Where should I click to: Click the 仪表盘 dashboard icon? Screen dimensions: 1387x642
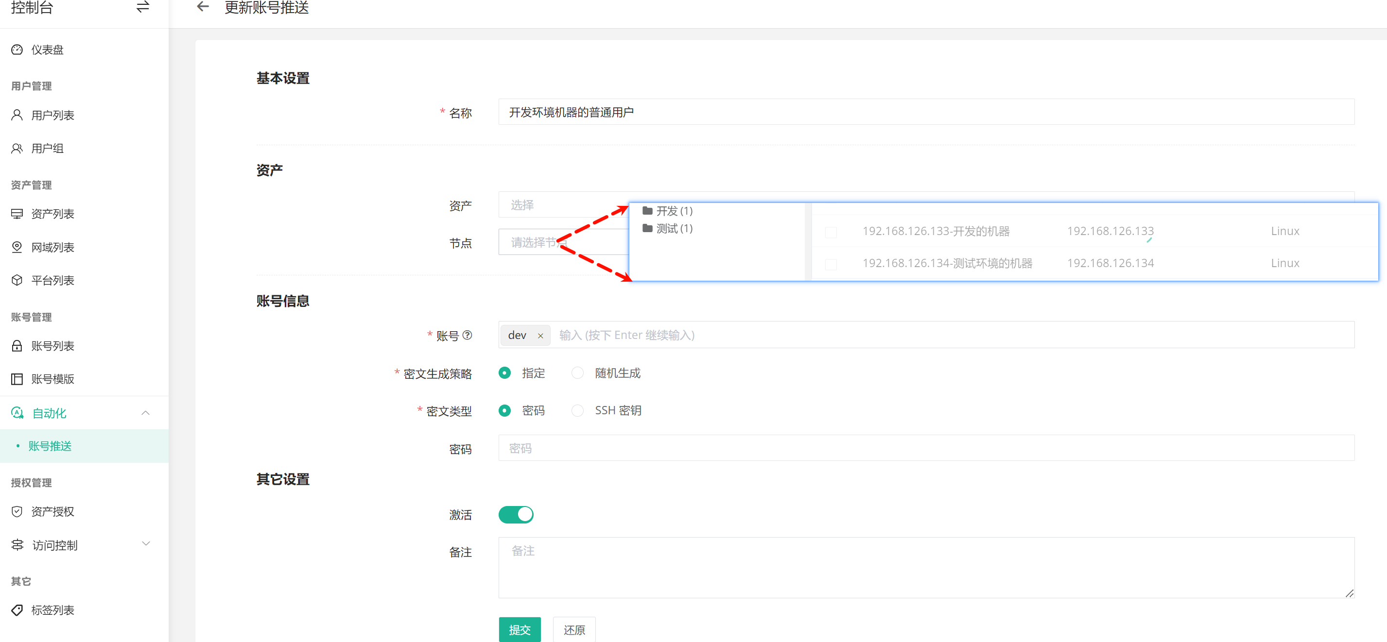(x=17, y=50)
